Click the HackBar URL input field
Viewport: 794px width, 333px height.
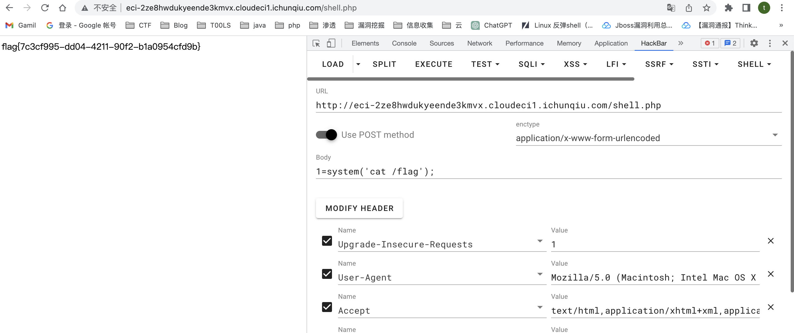pos(548,105)
